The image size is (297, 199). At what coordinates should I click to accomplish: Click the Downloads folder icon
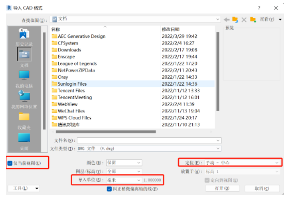tap(55, 50)
